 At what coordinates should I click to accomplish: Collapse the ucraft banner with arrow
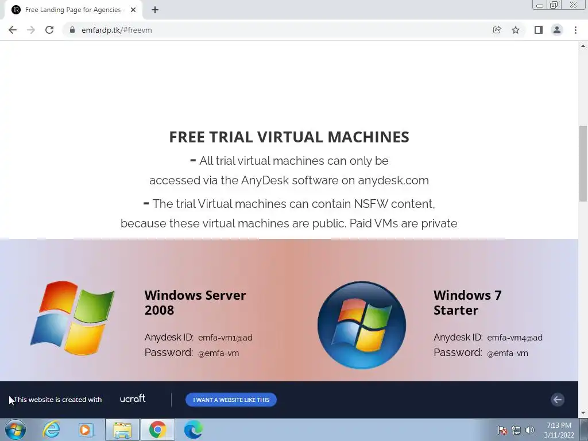[x=558, y=400]
